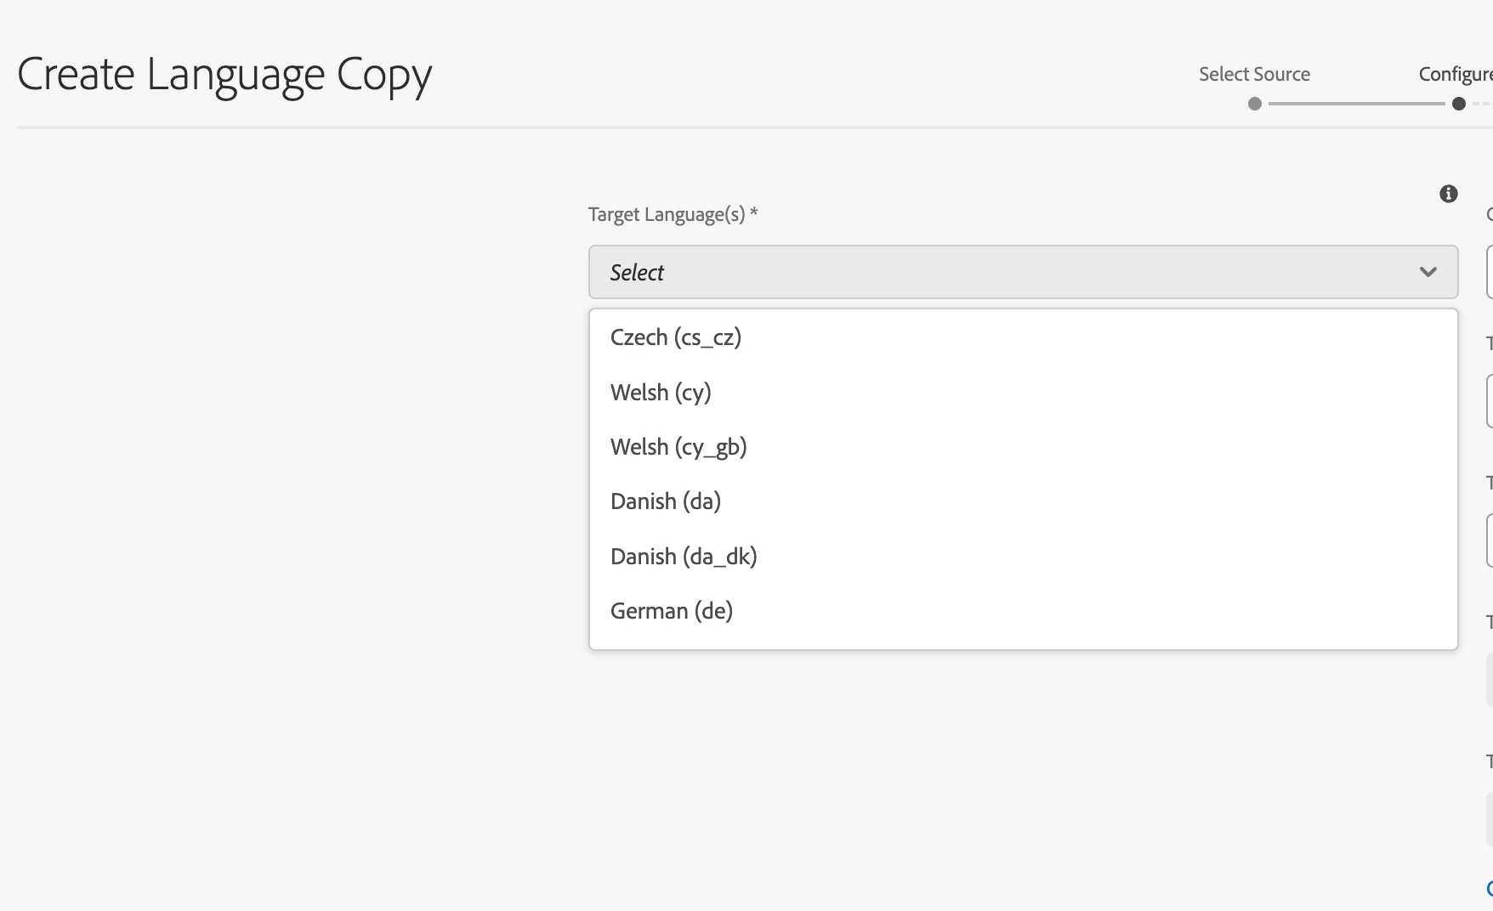Choose the Danish (da_dk) option
1493x911 pixels.
coord(684,557)
